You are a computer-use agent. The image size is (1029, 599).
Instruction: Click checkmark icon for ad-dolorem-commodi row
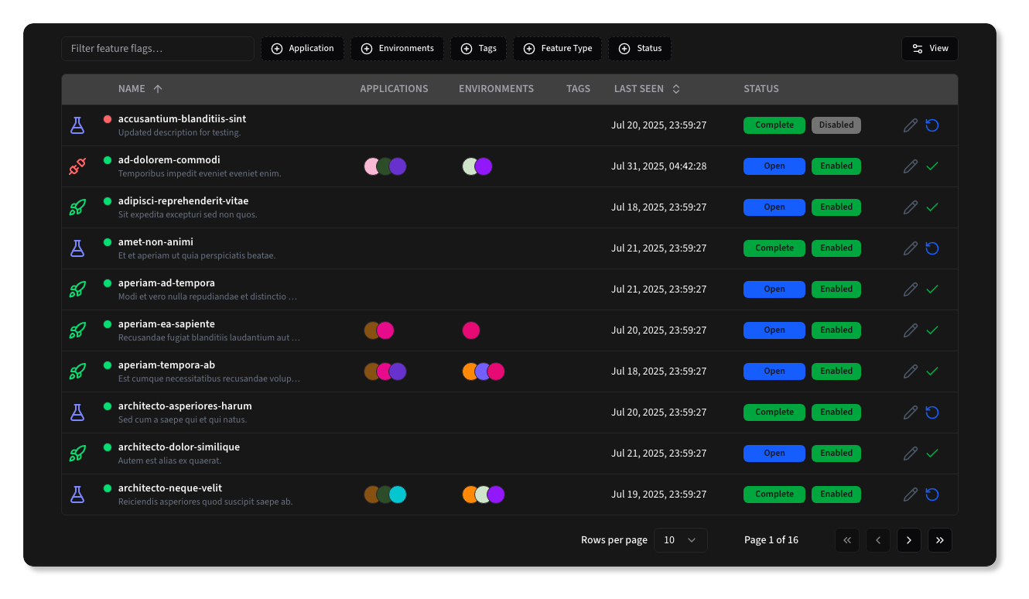(x=932, y=166)
